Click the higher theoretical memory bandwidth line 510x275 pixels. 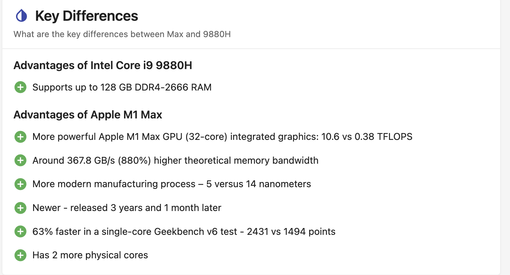pos(175,160)
